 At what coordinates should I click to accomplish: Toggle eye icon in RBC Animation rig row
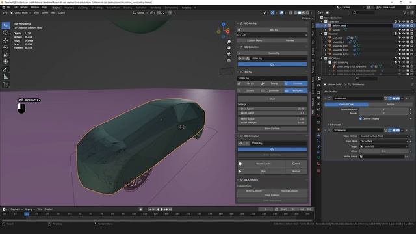click(x=241, y=144)
